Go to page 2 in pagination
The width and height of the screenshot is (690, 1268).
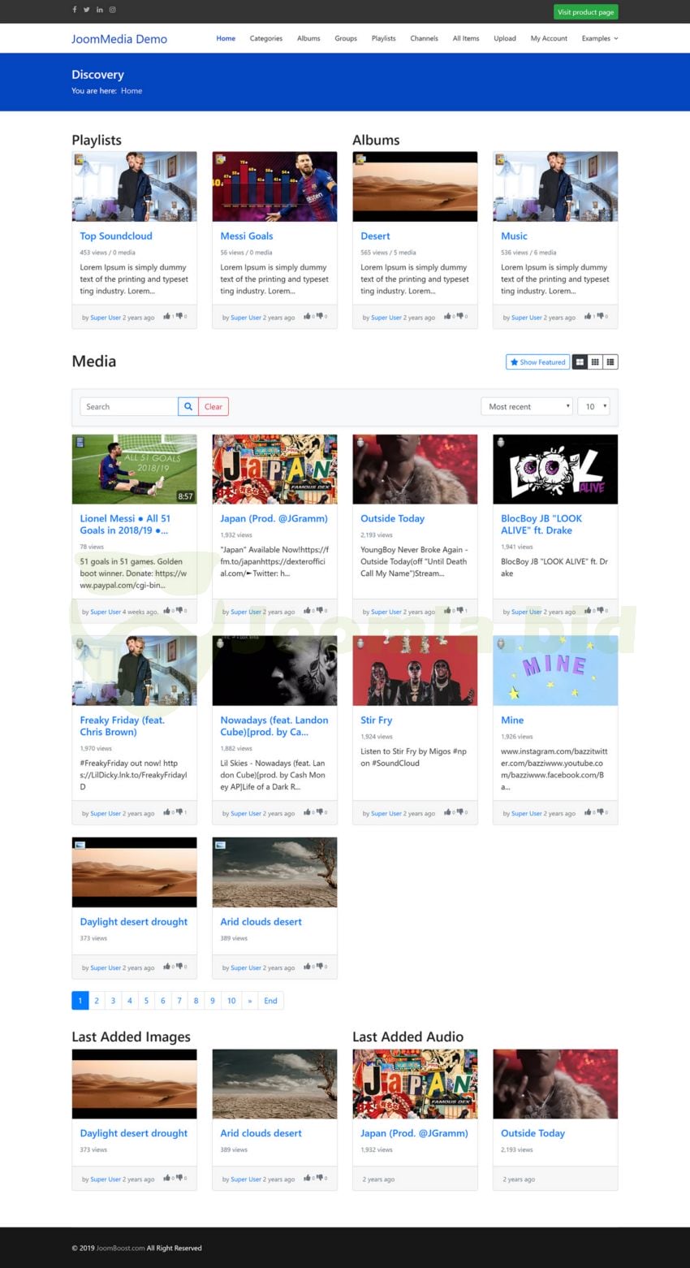tap(97, 1001)
